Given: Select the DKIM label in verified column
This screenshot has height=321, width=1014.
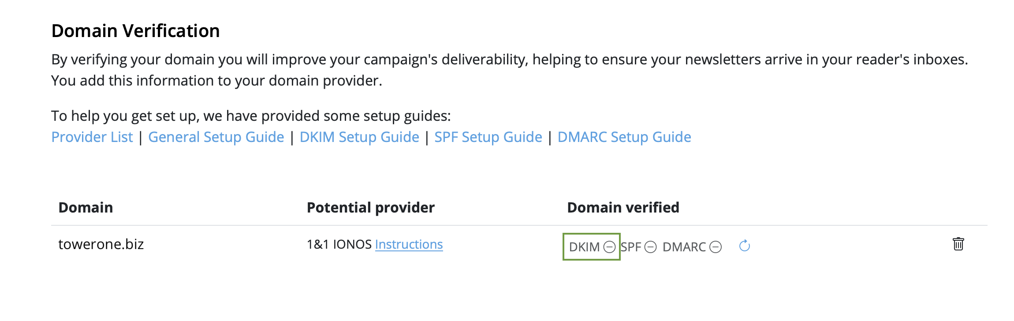Looking at the screenshot, I should (x=584, y=247).
